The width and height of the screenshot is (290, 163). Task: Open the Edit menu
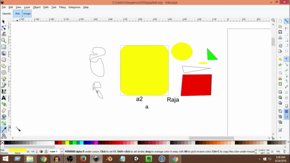tap(11, 7)
